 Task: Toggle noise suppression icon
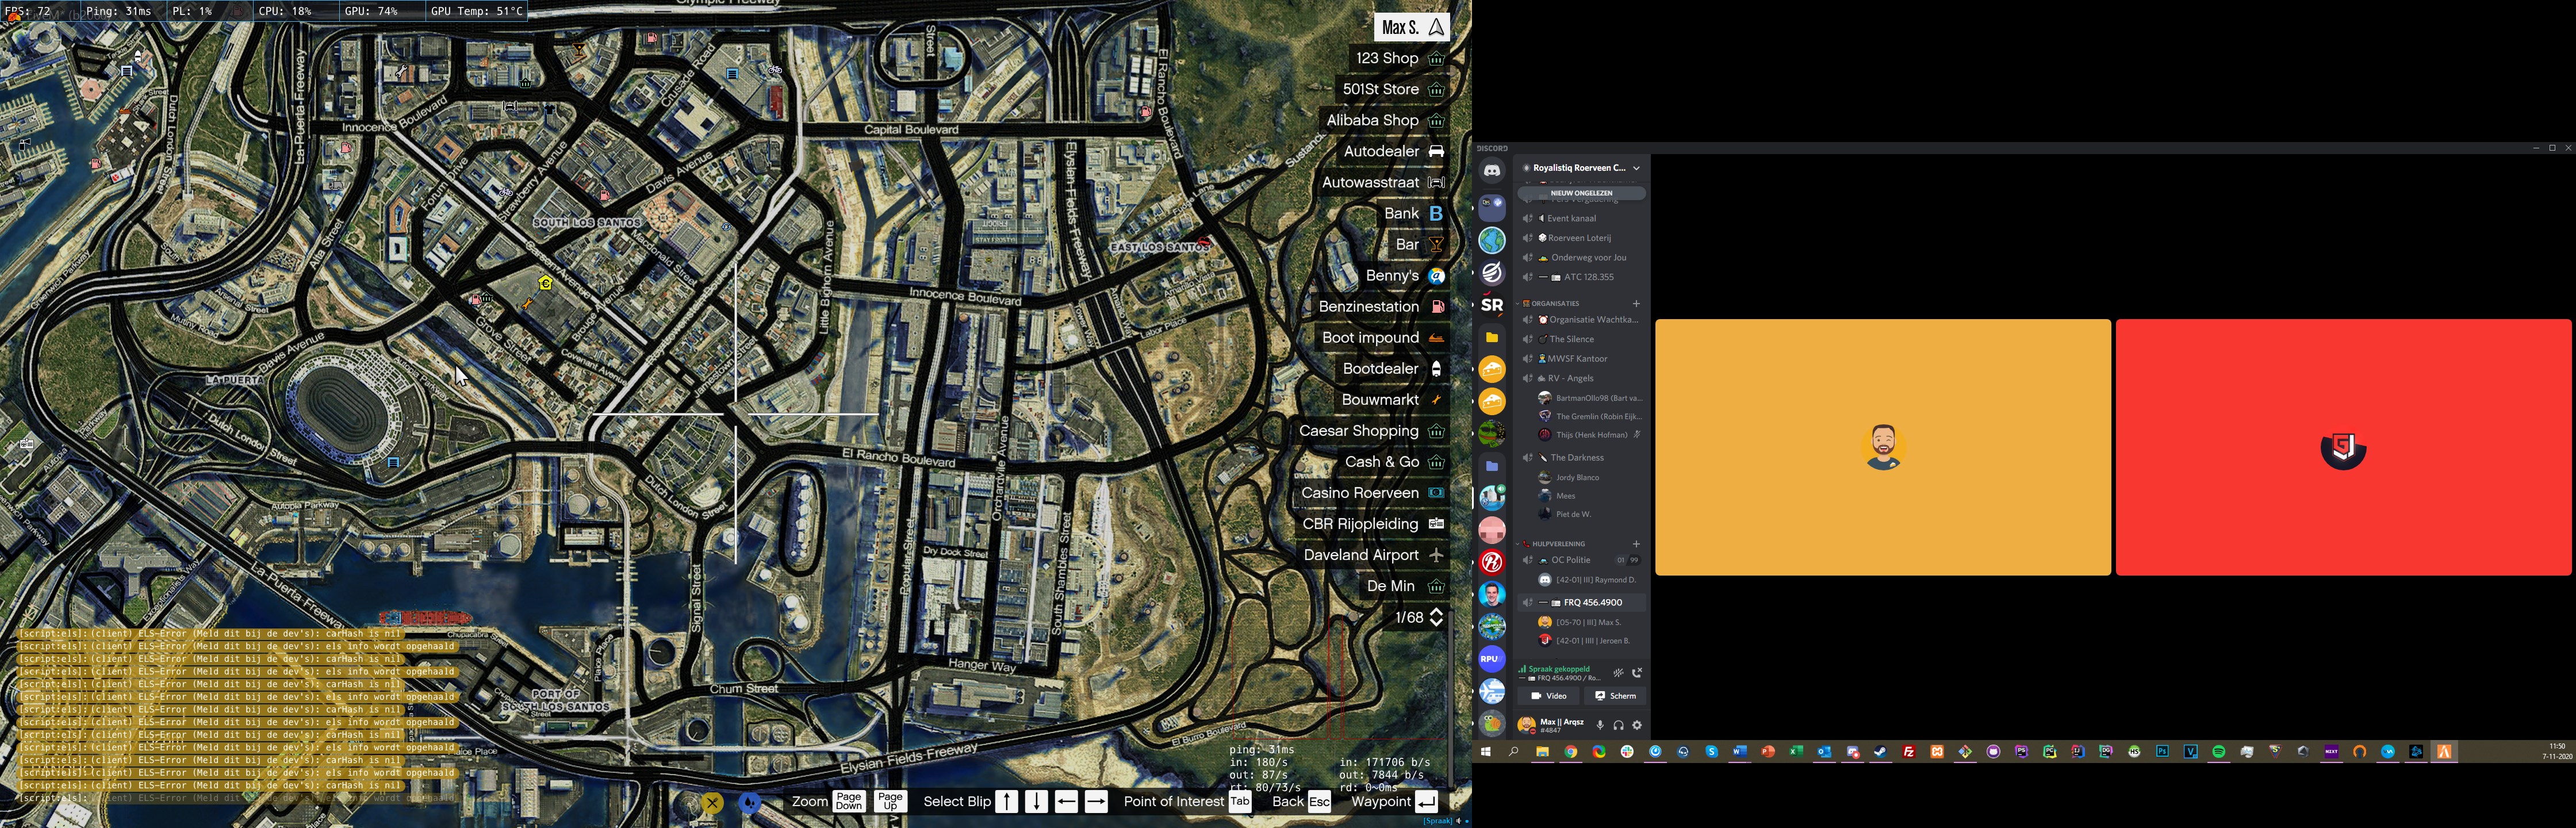1618,673
